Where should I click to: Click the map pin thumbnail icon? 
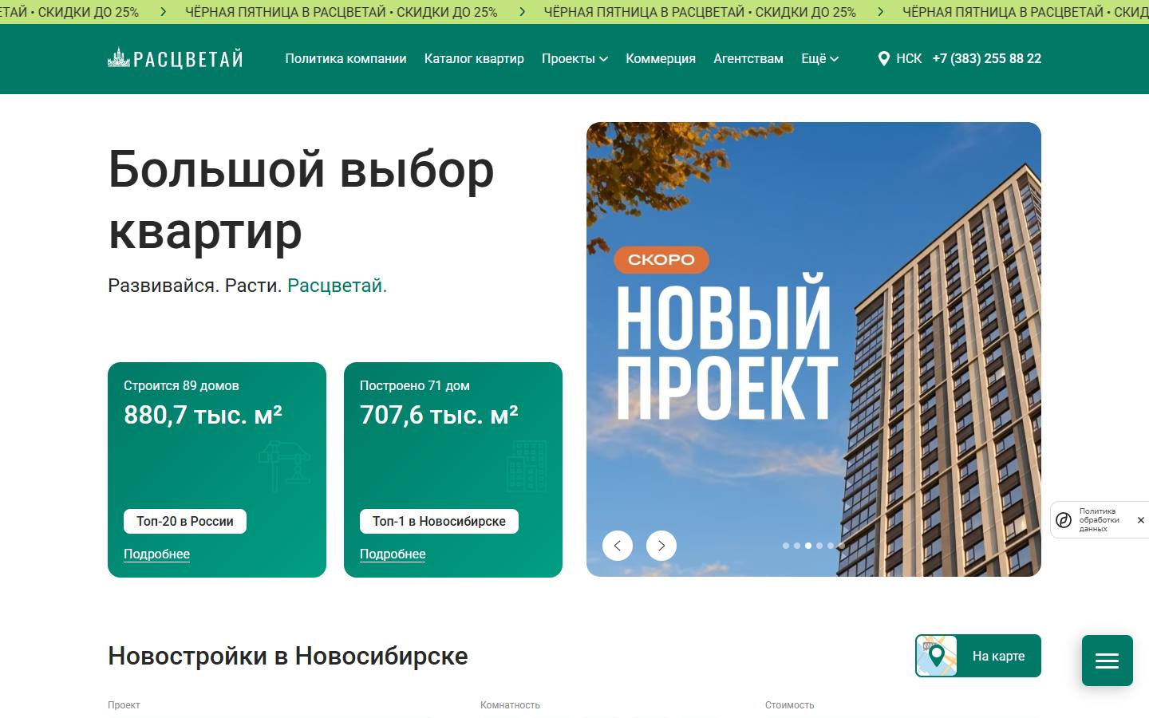(937, 656)
